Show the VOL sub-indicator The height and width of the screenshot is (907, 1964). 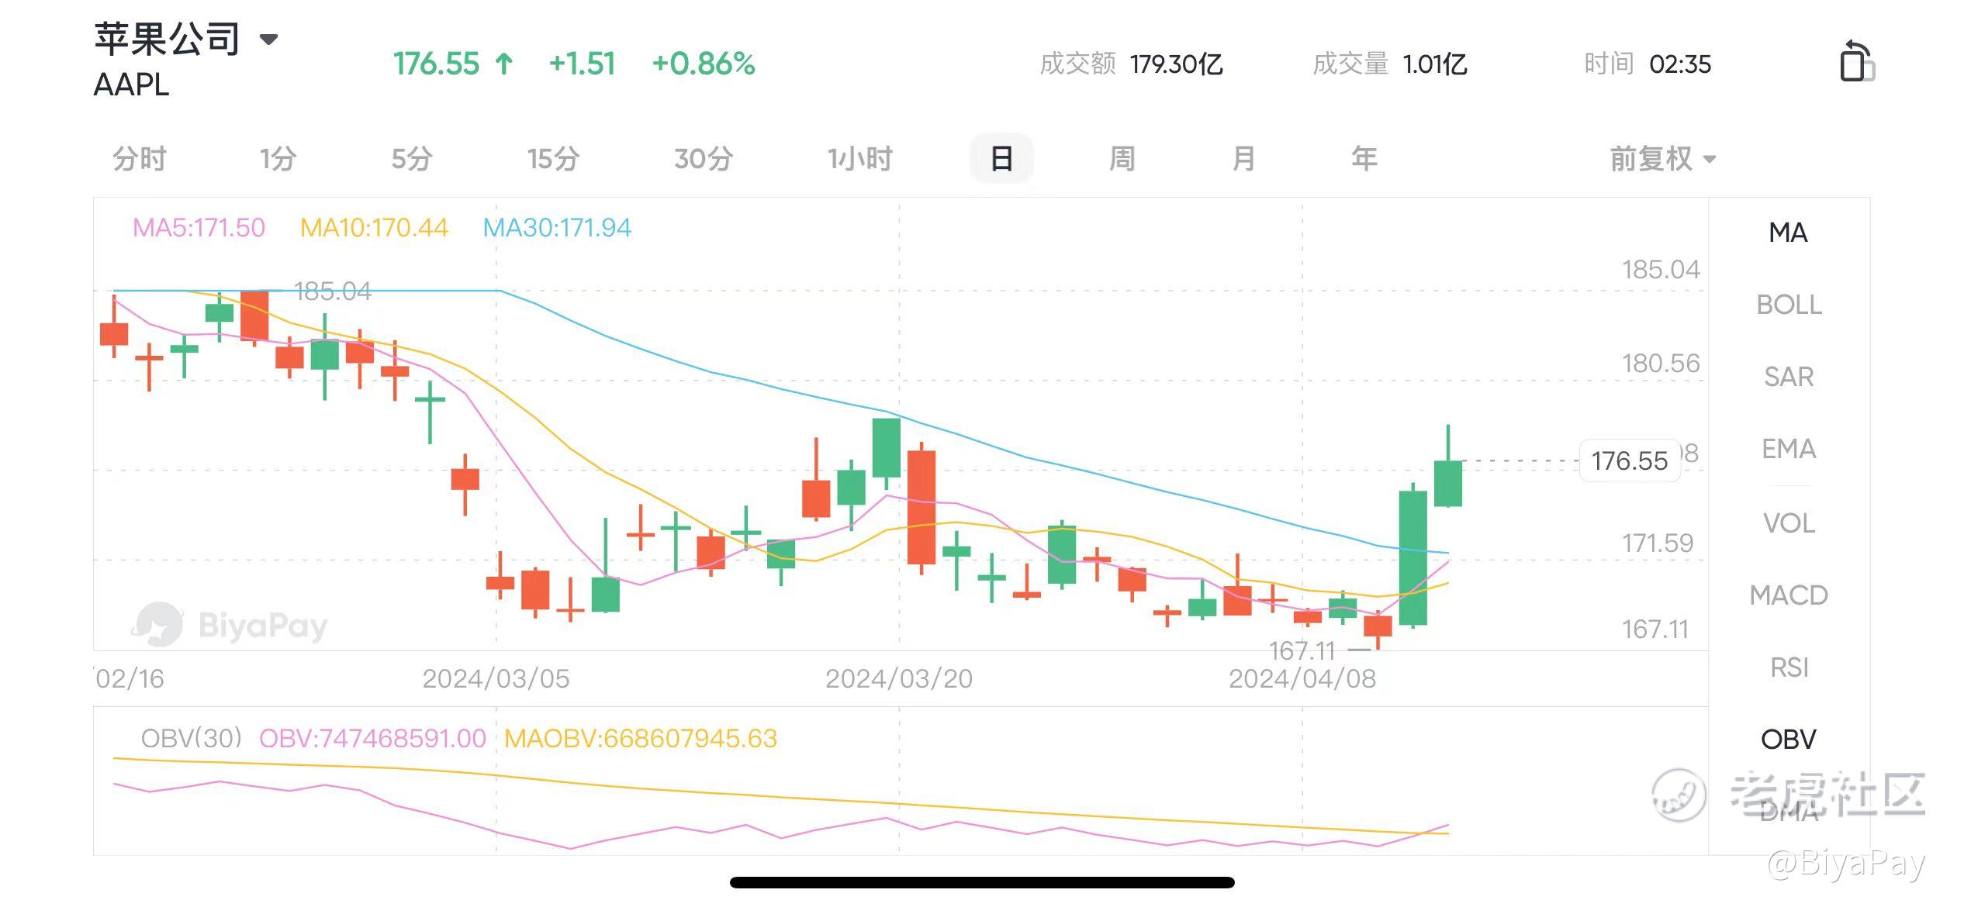pyautogui.click(x=1789, y=523)
